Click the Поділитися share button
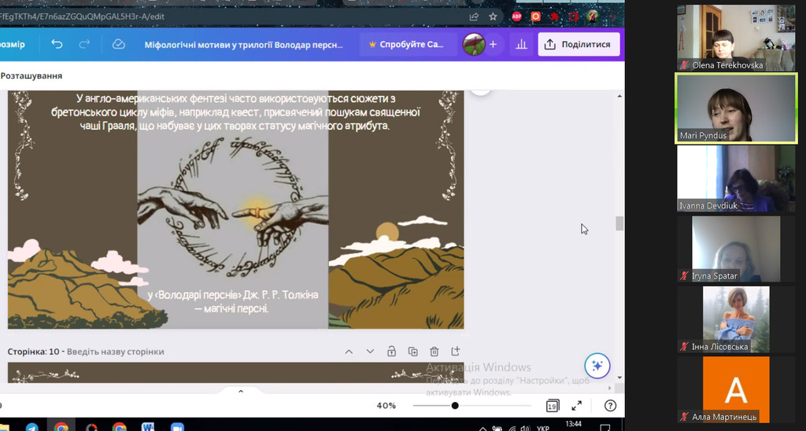 point(579,44)
